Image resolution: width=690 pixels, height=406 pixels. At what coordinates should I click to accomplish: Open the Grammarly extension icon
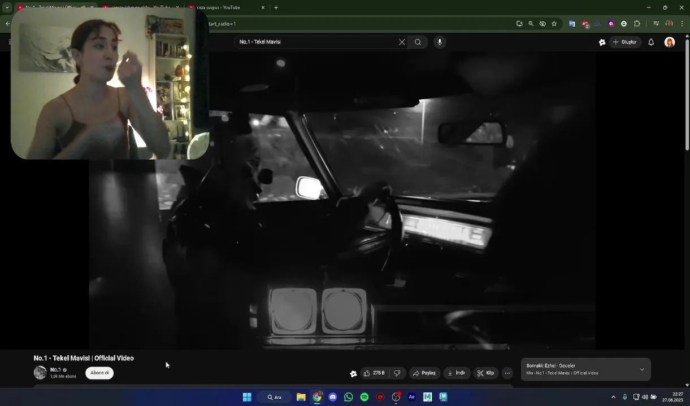click(x=624, y=24)
